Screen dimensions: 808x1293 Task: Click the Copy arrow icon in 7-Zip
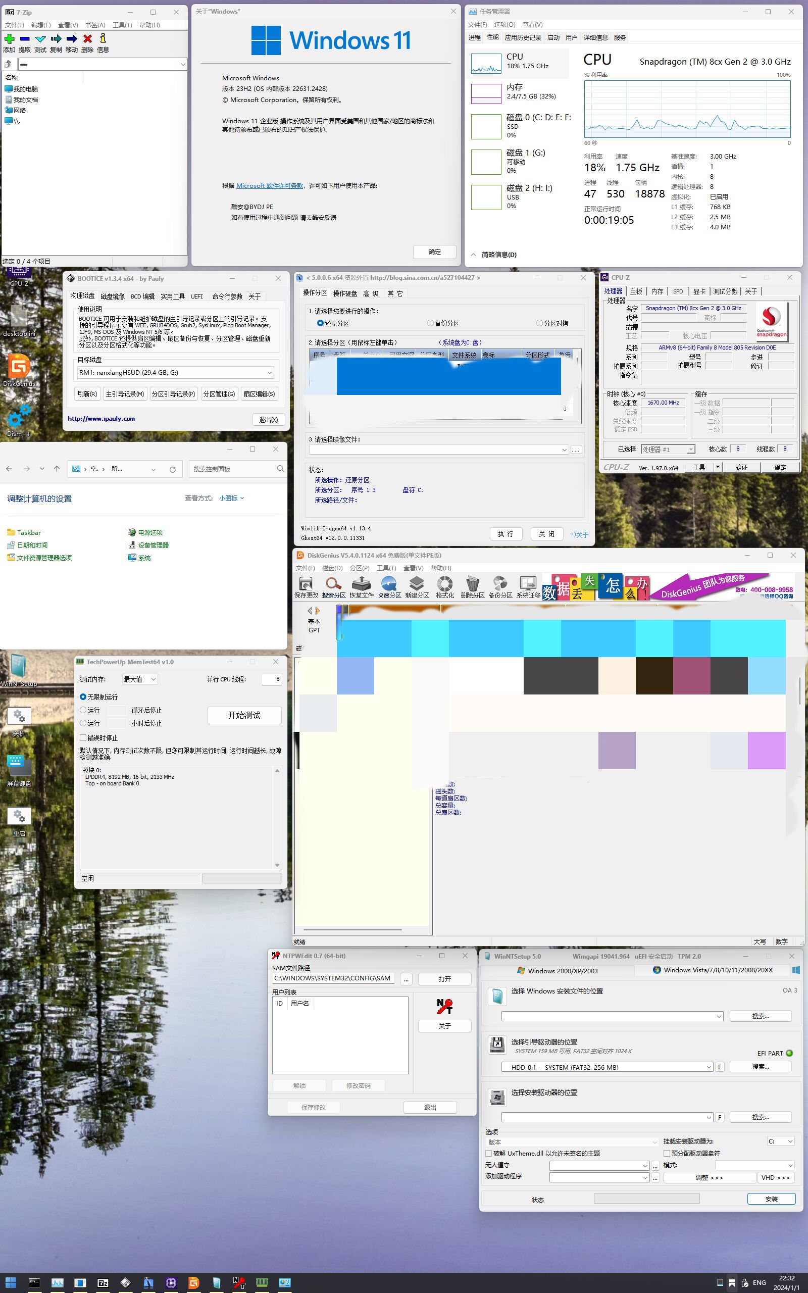(56, 38)
